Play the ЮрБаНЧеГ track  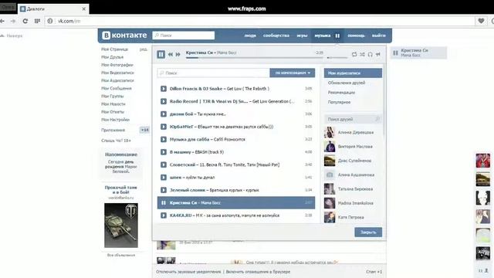click(164, 127)
